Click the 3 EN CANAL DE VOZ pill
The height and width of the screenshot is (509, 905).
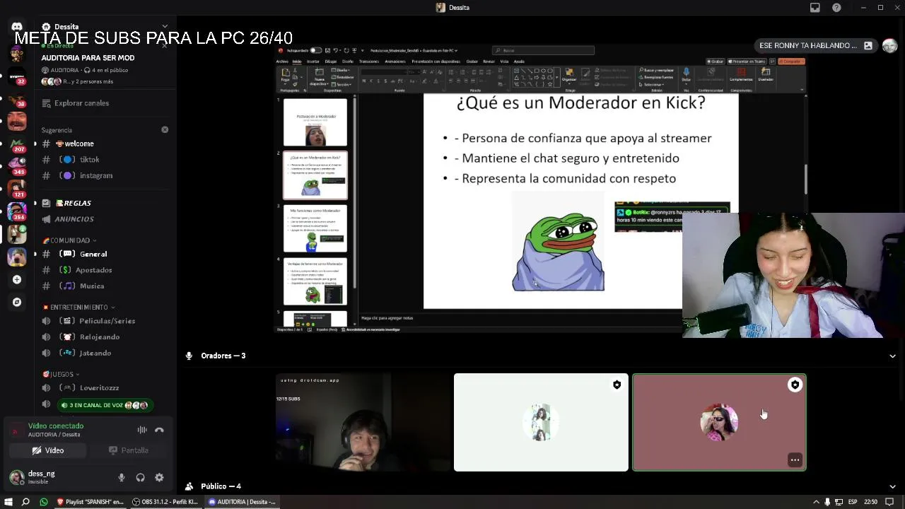point(105,405)
